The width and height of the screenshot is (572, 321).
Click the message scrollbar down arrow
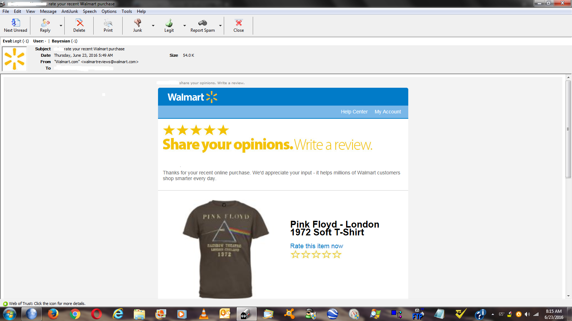point(568,296)
